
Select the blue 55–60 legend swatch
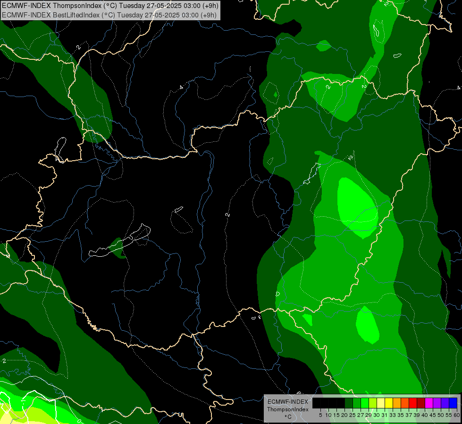click(x=453, y=403)
